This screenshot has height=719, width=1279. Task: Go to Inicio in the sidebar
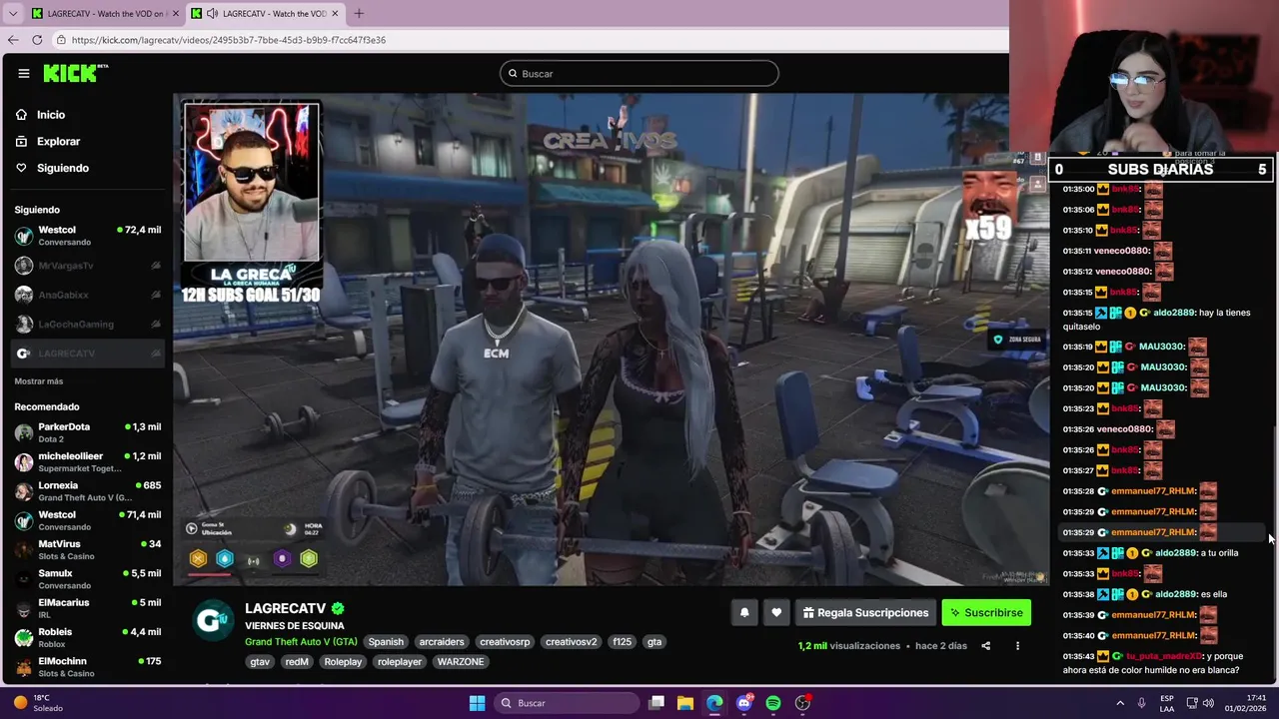[x=51, y=115]
